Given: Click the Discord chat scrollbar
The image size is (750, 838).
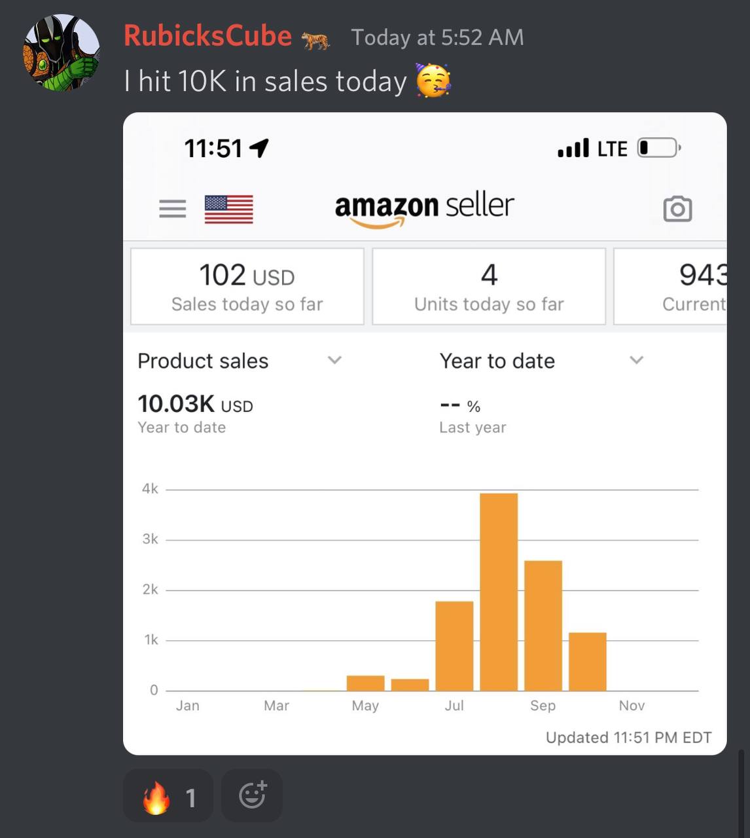Looking at the screenshot, I should click(740, 793).
